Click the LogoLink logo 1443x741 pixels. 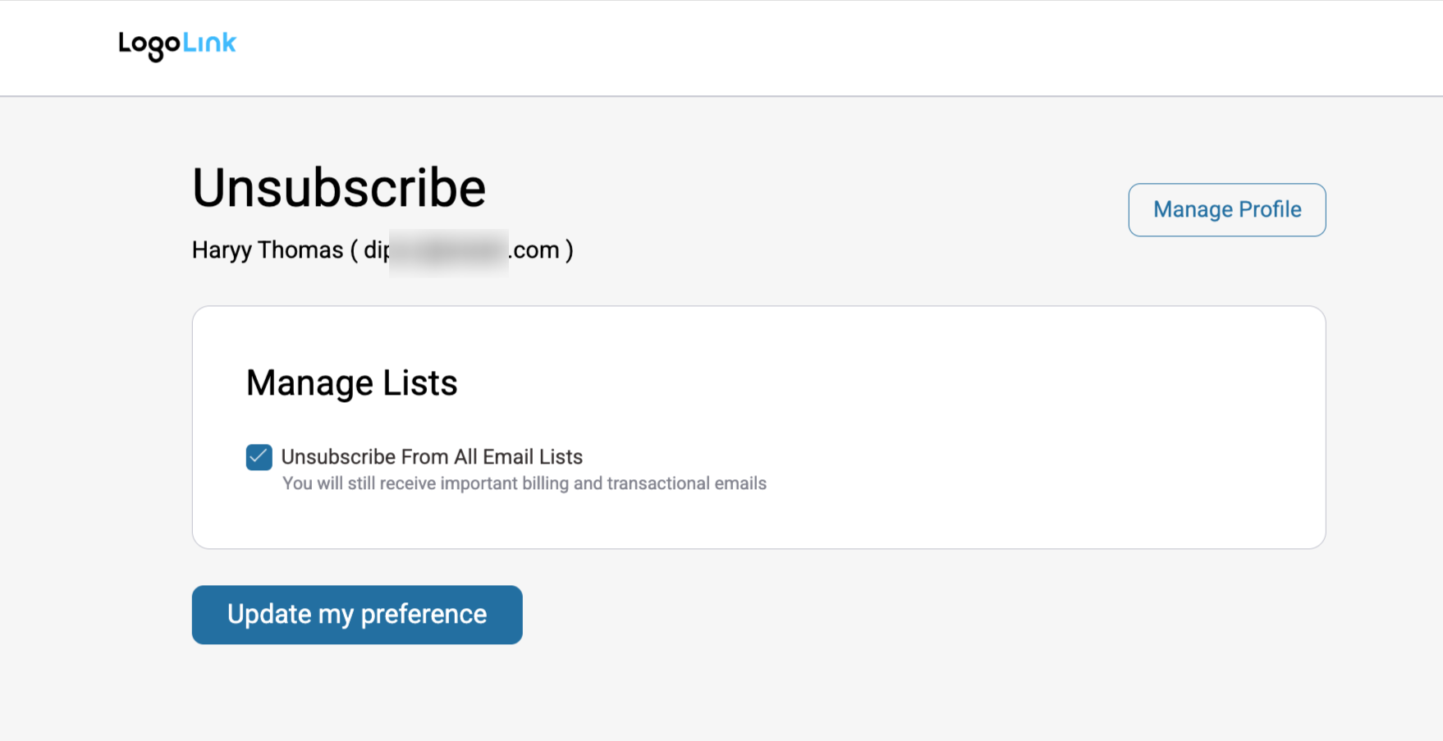[x=176, y=43]
